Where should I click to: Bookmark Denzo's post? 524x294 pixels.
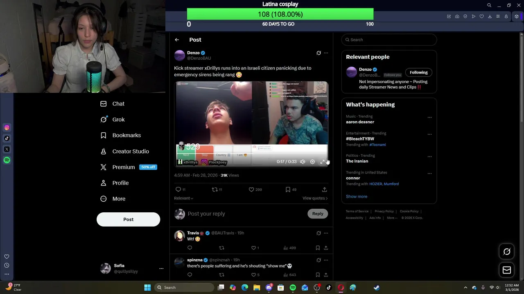288,189
